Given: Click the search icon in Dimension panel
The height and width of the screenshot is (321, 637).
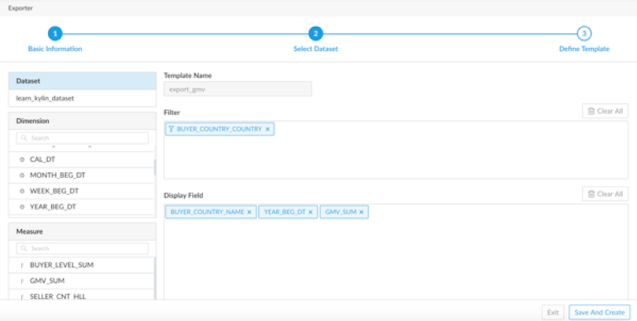Looking at the screenshot, I should coord(24,138).
